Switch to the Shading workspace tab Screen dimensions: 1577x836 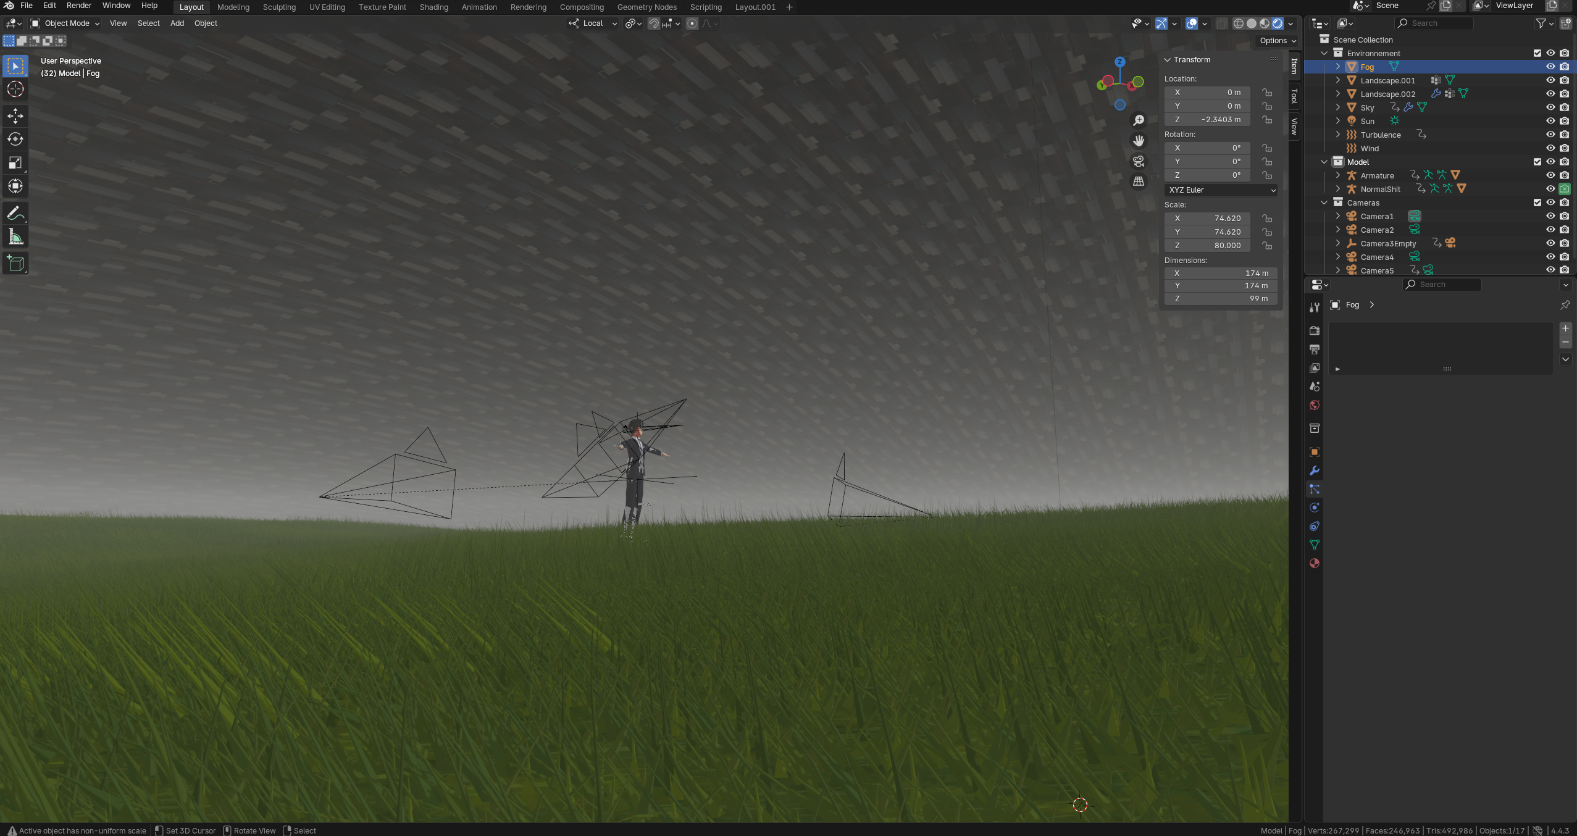(433, 7)
